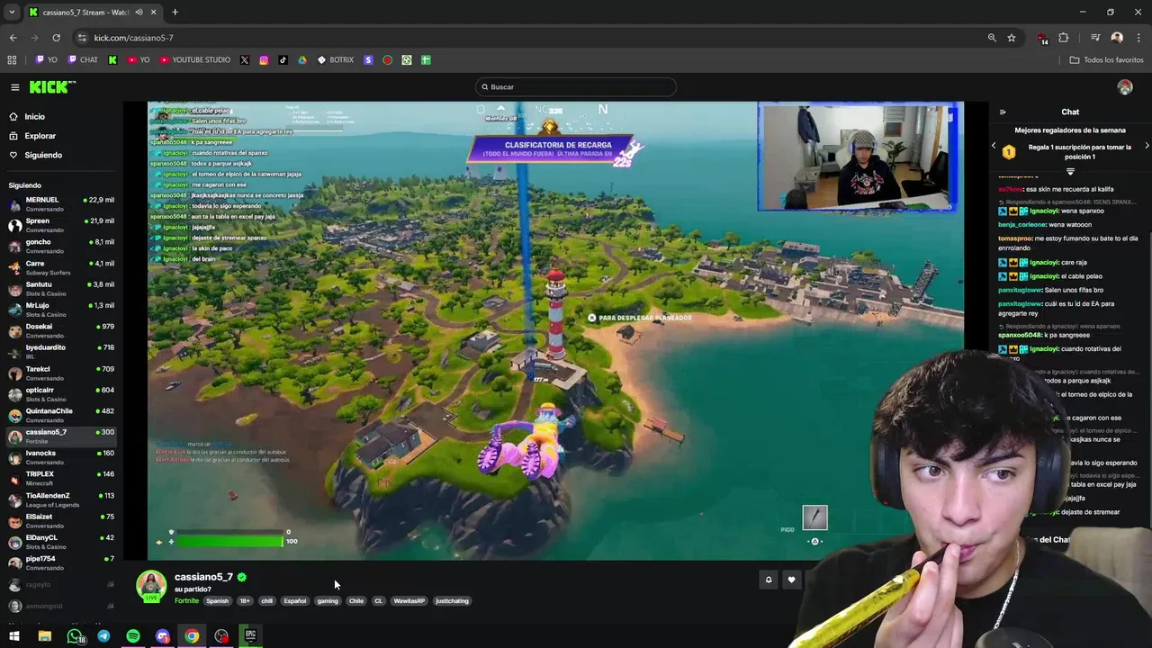Open the BOTRIX bookmark
The image size is (1152, 648).
(335, 60)
